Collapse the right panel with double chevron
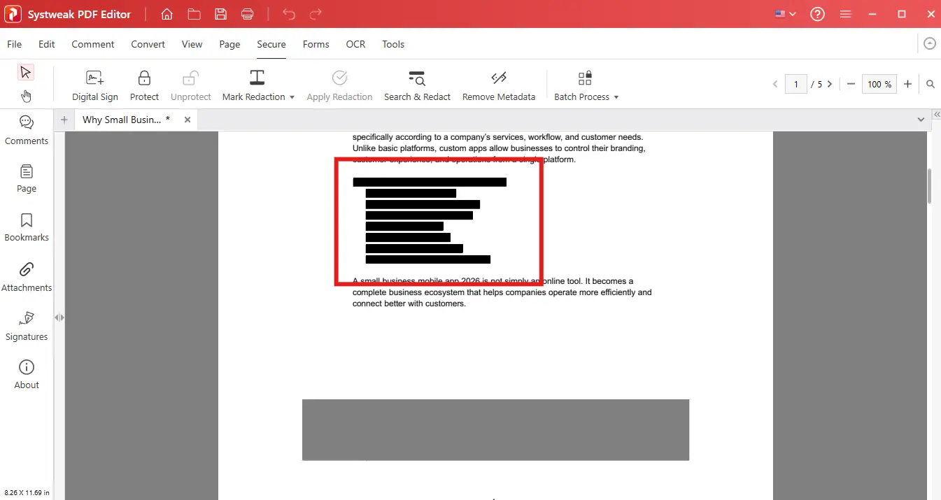The width and height of the screenshot is (941, 500). [x=937, y=114]
